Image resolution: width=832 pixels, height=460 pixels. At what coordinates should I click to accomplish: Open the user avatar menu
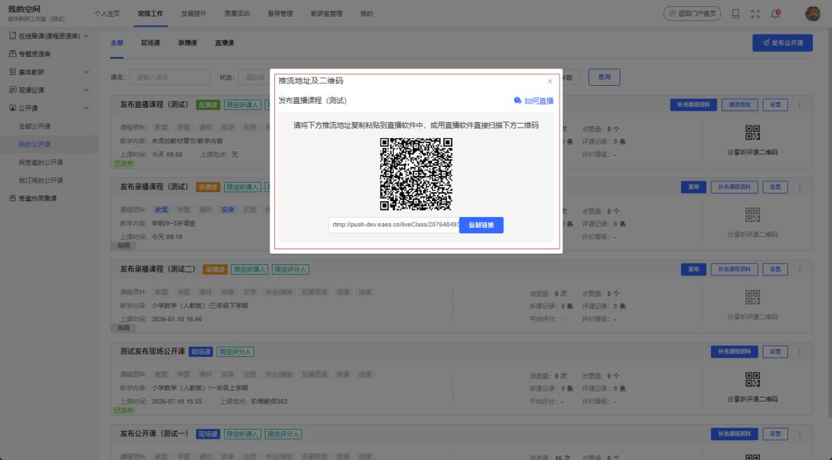point(812,14)
